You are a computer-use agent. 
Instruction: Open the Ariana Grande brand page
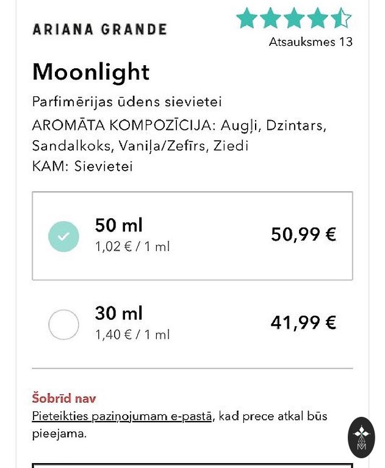tap(99, 29)
